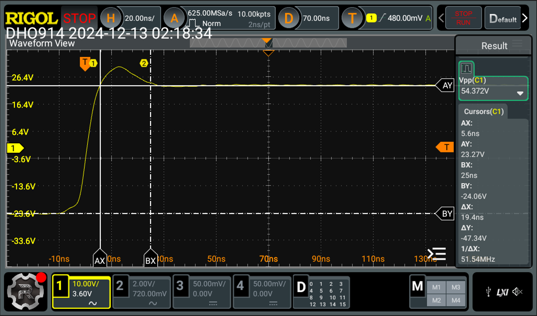Click the red STOP status label
537x316 pixels.
tap(79, 18)
